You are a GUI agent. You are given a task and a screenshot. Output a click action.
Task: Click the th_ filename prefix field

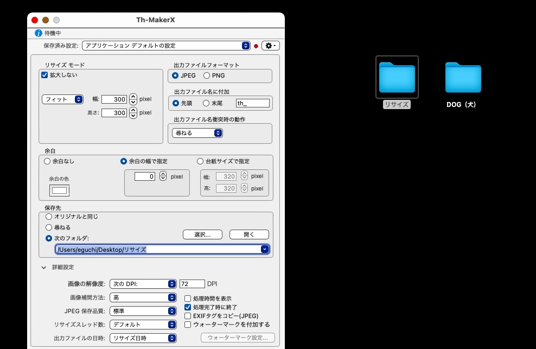pos(252,103)
